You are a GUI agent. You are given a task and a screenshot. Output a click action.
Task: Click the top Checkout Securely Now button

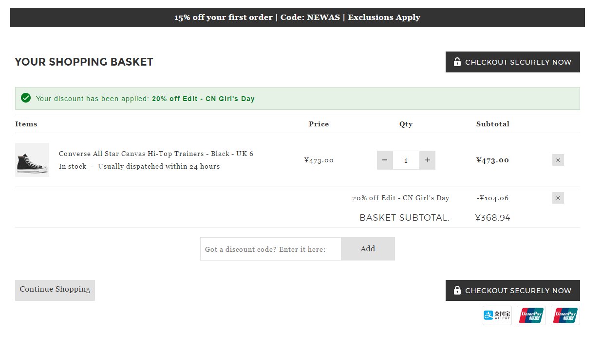pyautogui.click(x=512, y=62)
